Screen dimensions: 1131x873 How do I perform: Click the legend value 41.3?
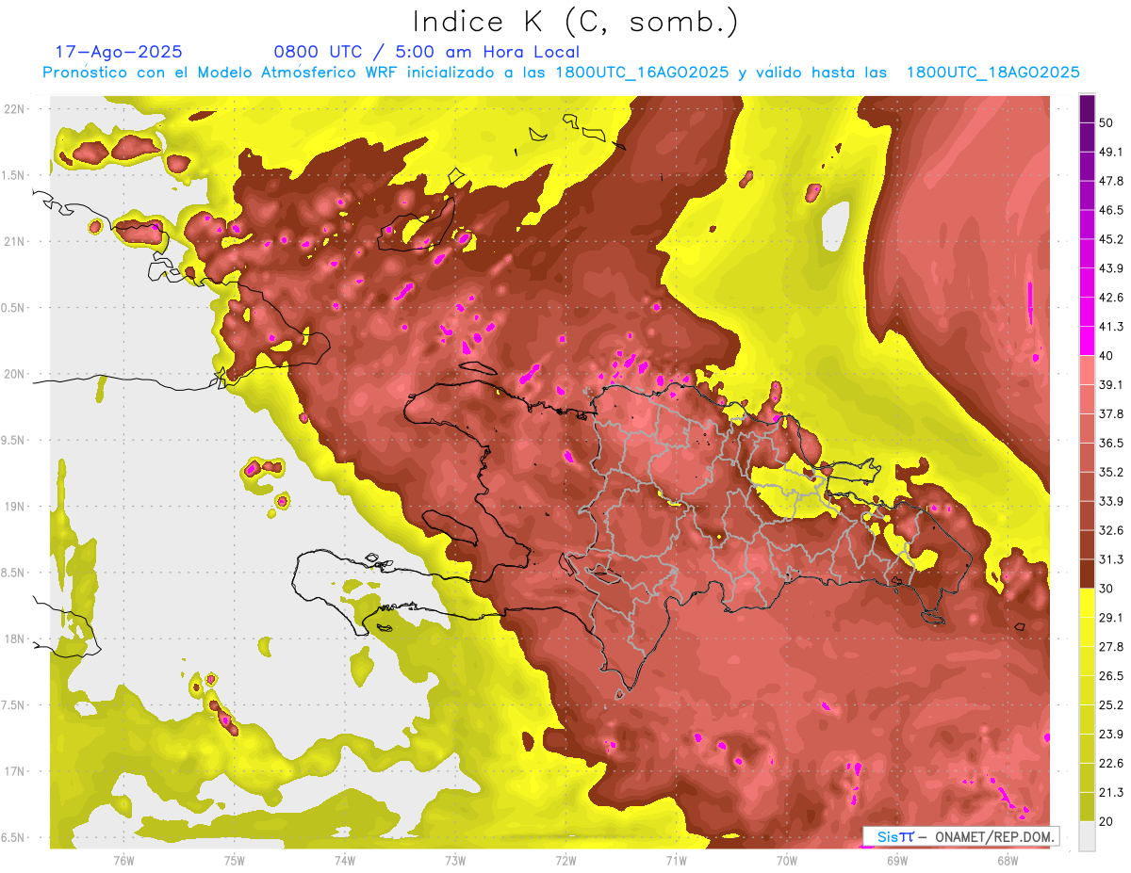(x=1111, y=327)
